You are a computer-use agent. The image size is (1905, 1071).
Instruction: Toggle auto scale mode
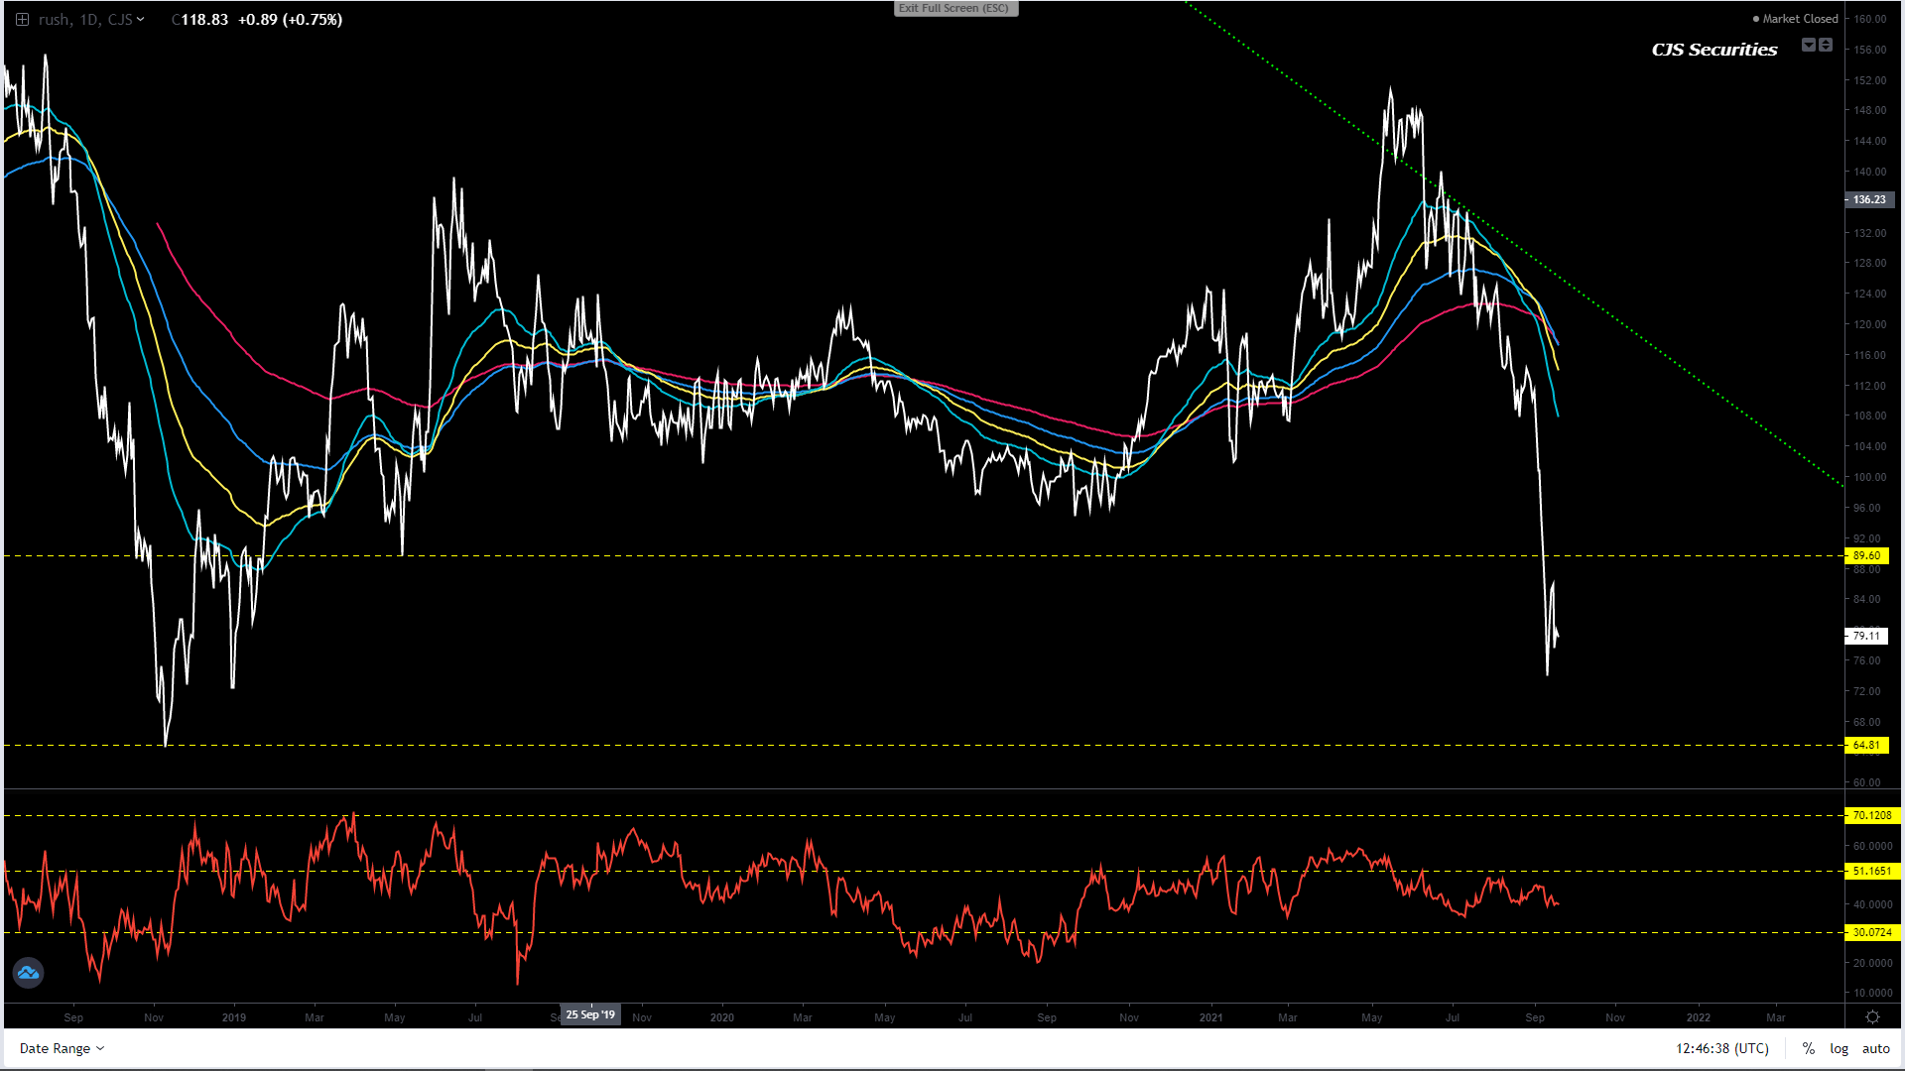point(1875,1048)
